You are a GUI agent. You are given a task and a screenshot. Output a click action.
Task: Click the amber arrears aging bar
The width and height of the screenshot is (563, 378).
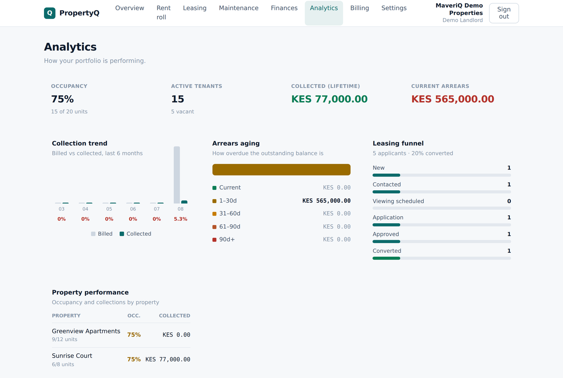pyautogui.click(x=281, y=169)
